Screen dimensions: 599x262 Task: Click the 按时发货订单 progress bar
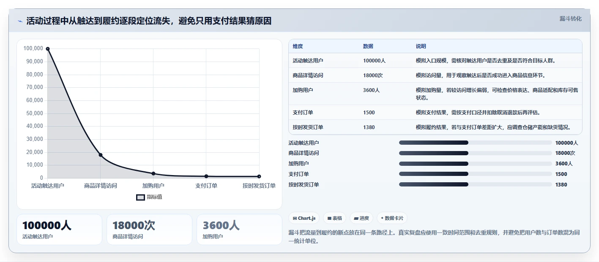tap(476, 184)
